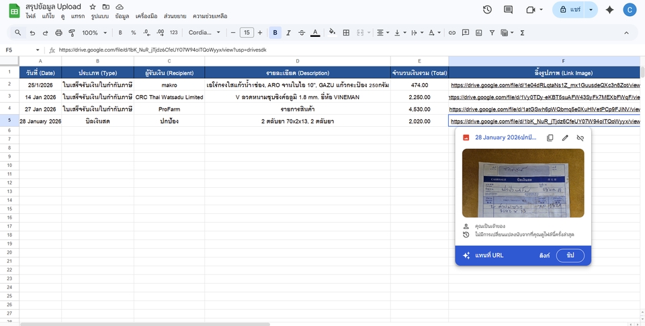The width and height of the screenshot is (645, 326).
Task: Open version history clock icon
Action: [488, 9]
